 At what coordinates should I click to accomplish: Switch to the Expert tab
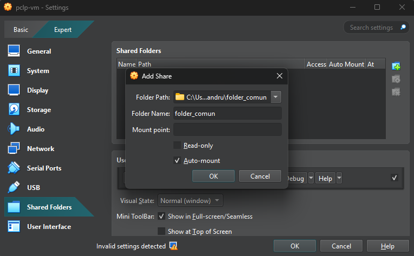pos(63,30)
